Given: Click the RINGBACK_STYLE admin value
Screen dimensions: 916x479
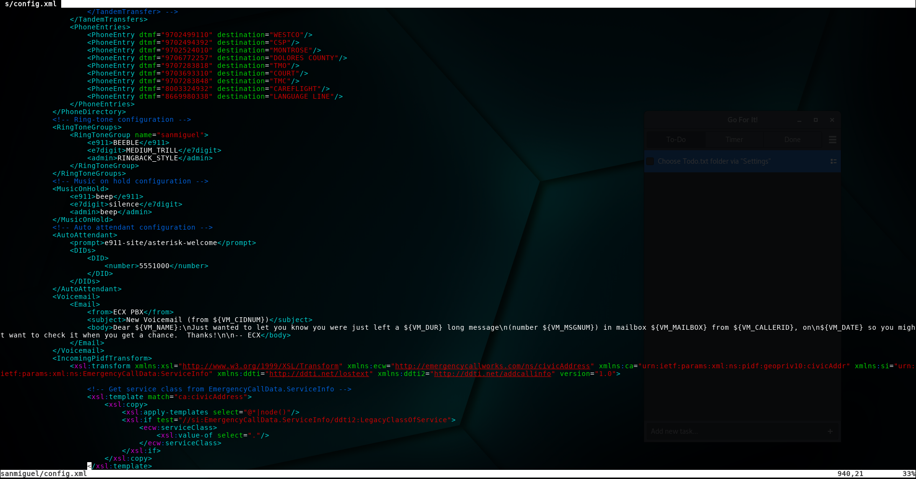Looking at the screenshot, I should pos(148,158).
